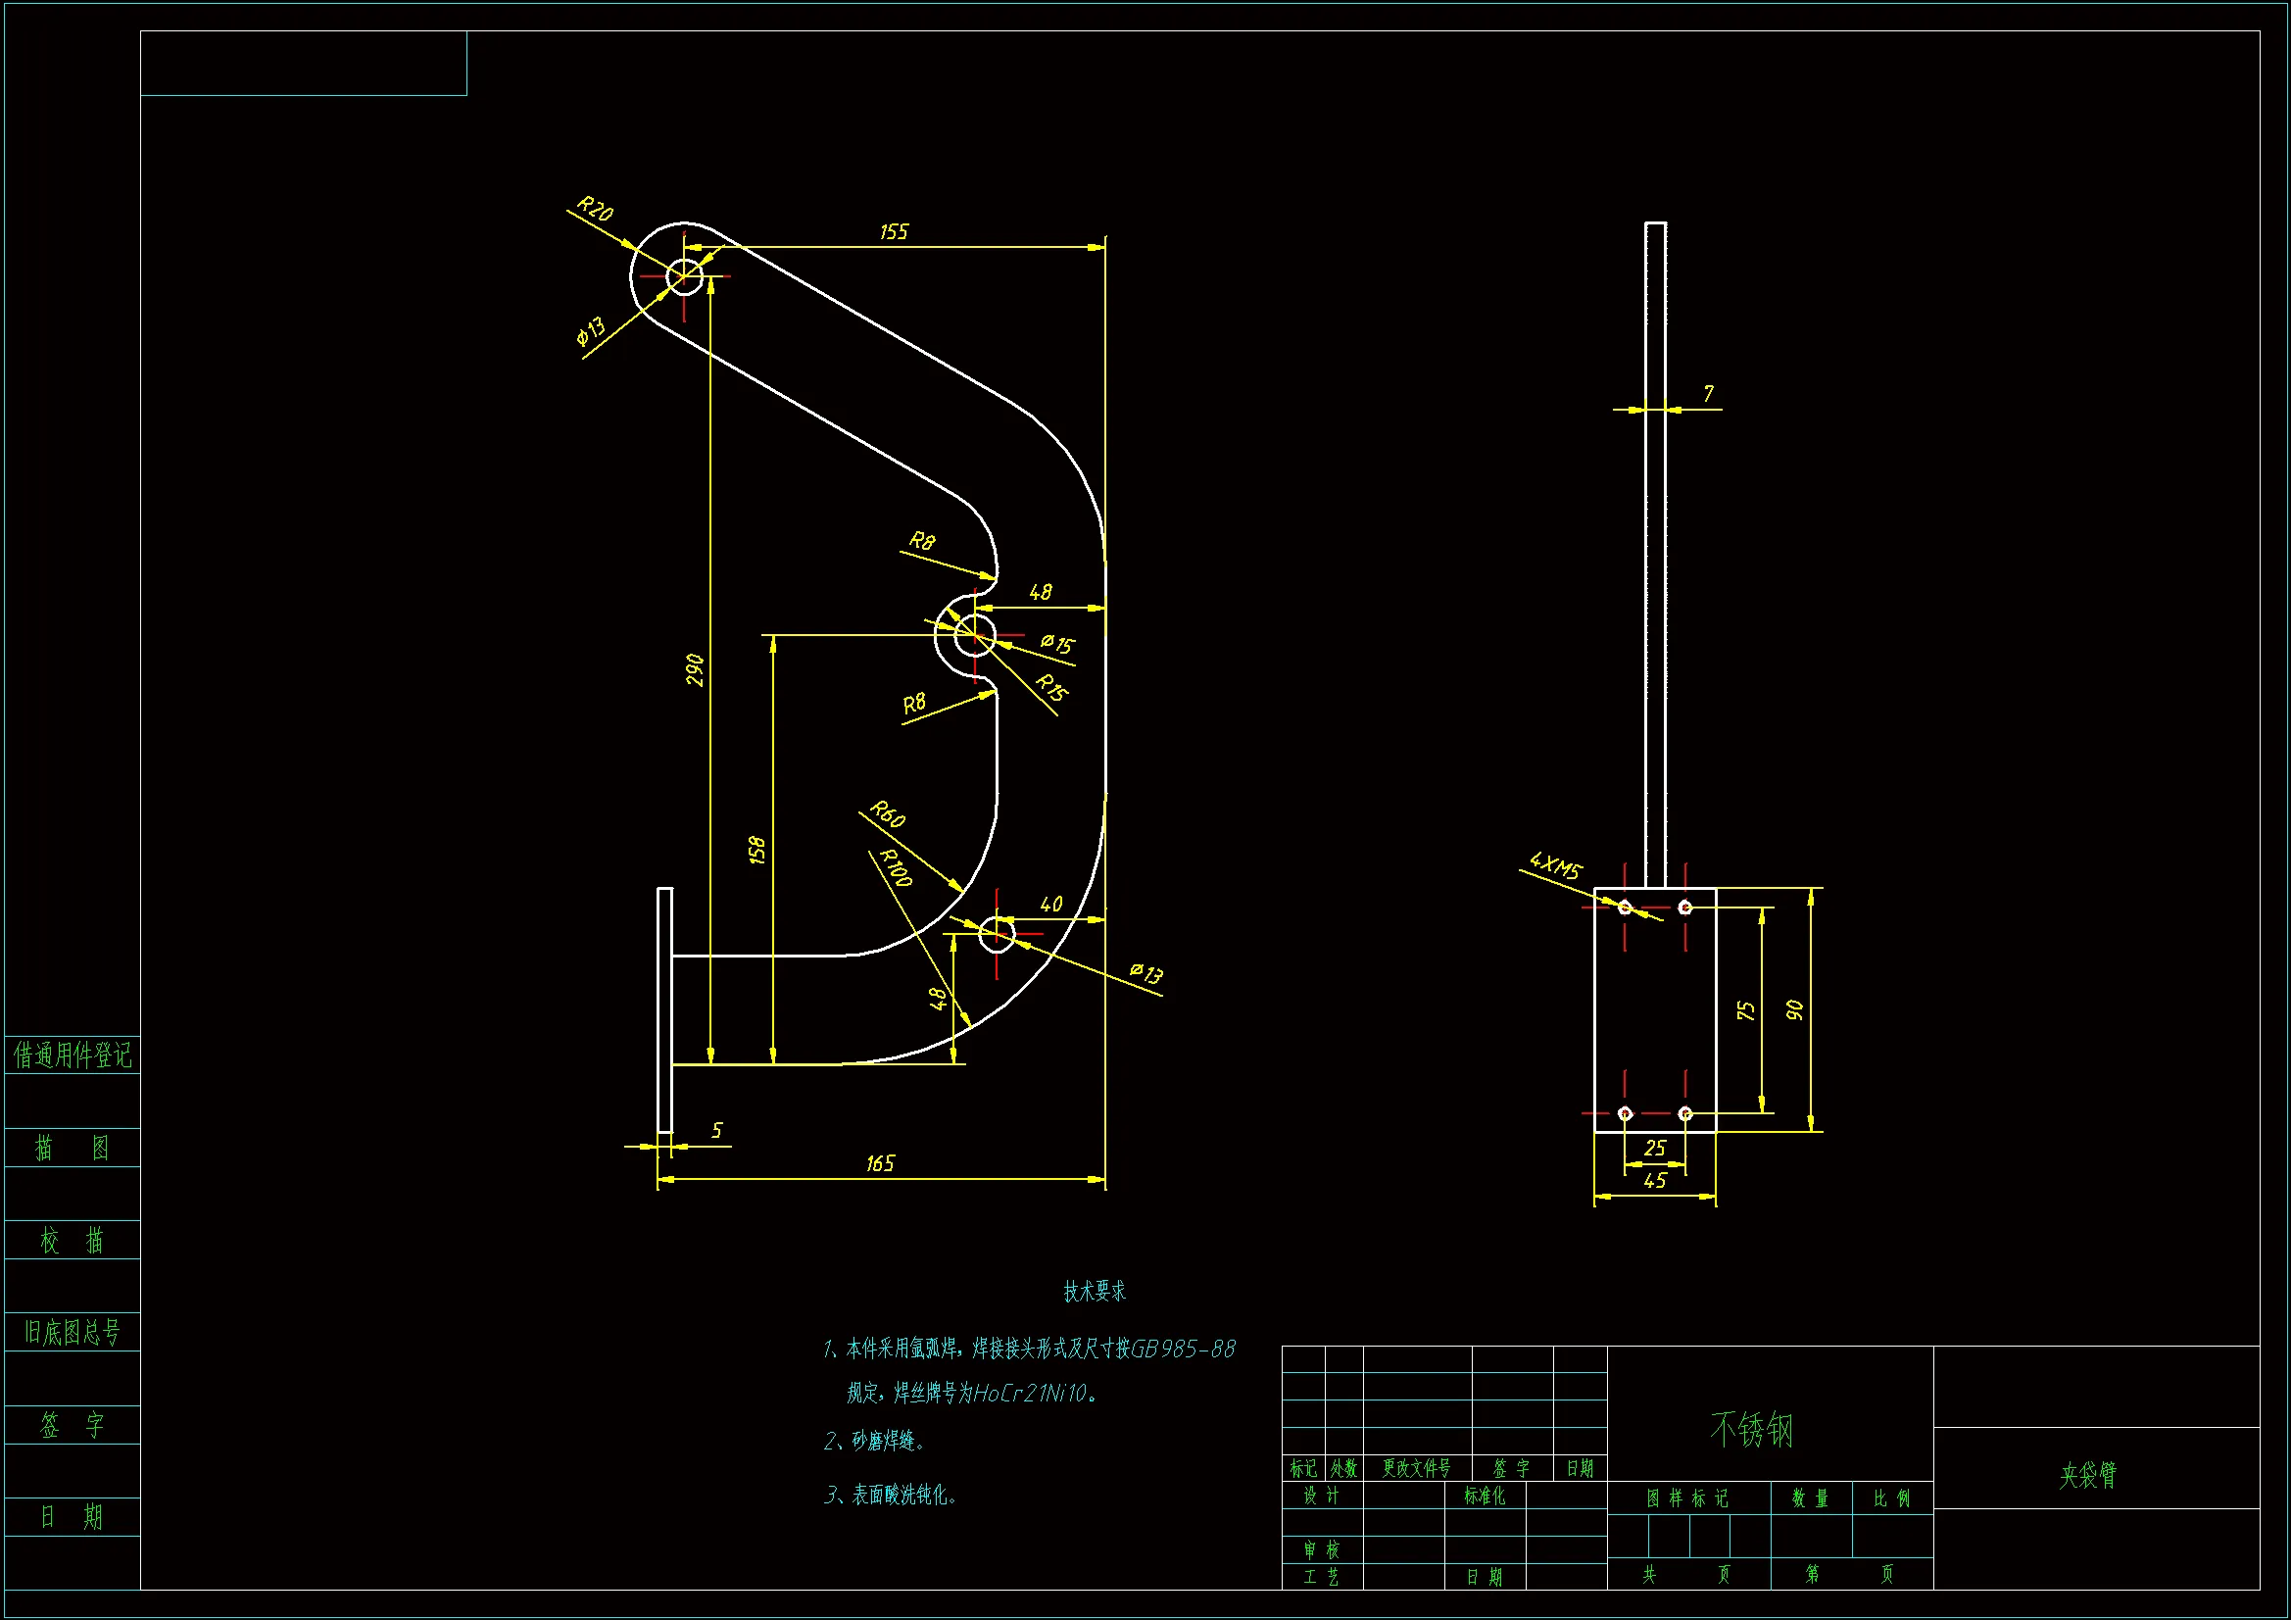Select the 借通用件登记 cell in left margin
2291x1620 pixels.
pos(72,1055)
